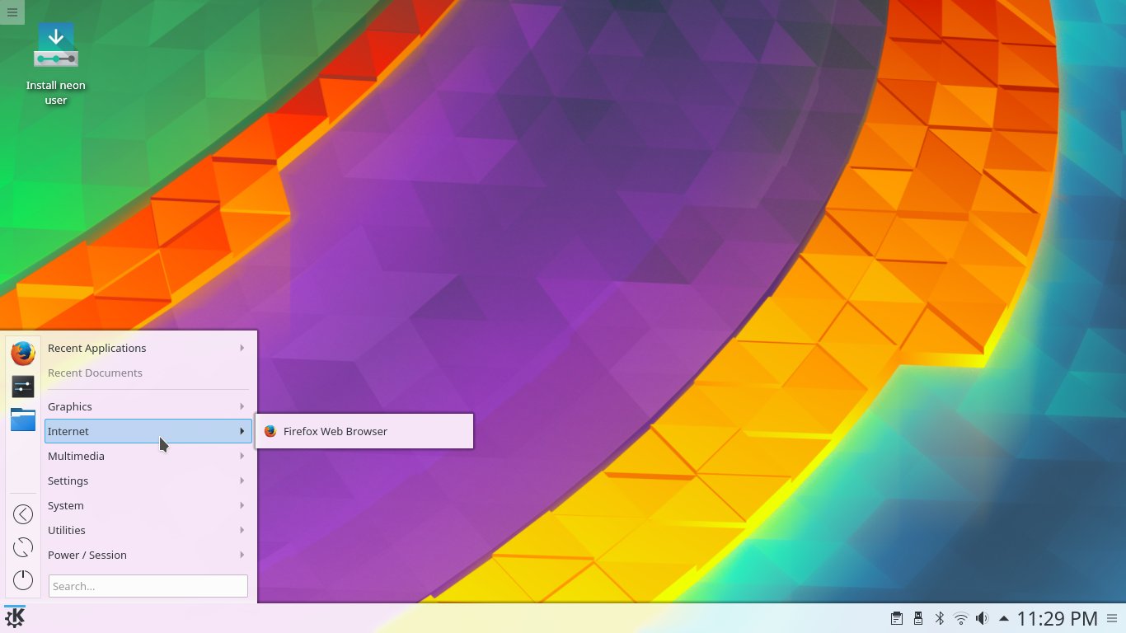Open the Settings category
Viewport: 1126px width, 633px height.
(x=148, y=481)
